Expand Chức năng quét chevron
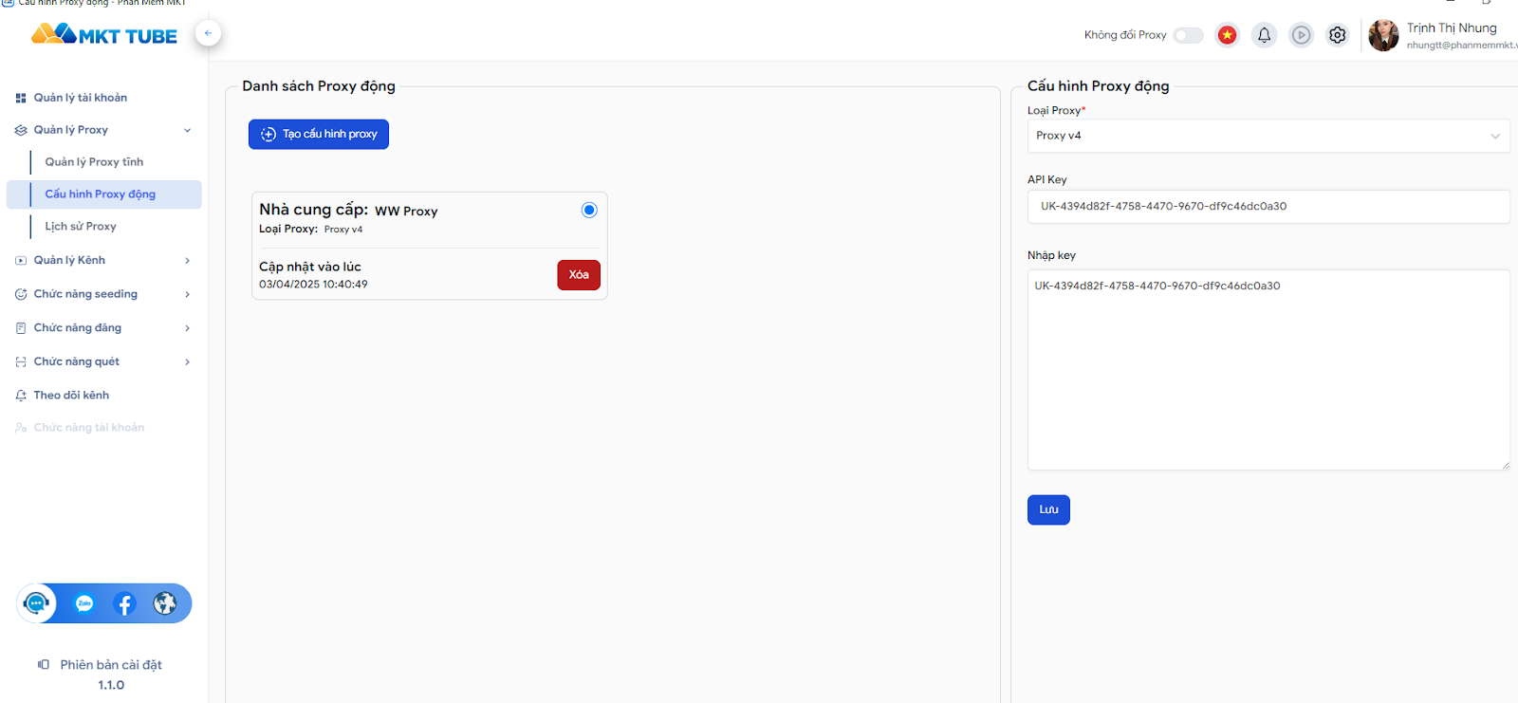Screen dimensions: 1518x703 pyautogui.click(x=187, y=361)
